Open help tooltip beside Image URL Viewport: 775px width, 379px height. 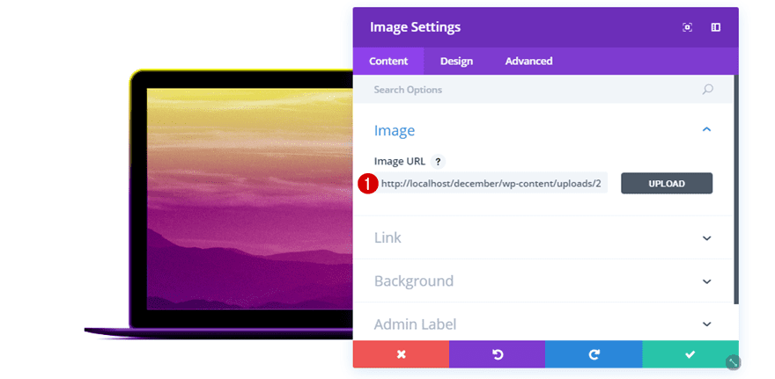click(x=439, y=161)
